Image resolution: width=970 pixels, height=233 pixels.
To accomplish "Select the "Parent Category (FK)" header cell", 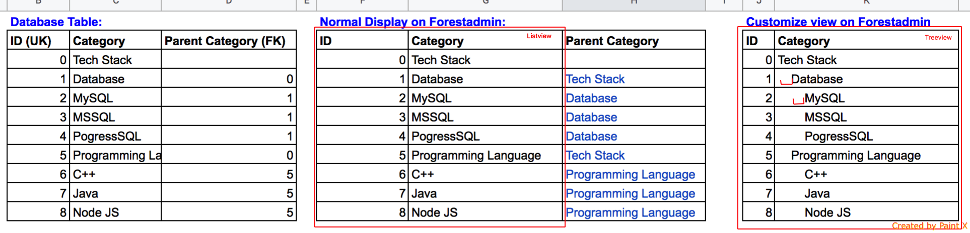I will pyautogui.click(x=225, y=41).
